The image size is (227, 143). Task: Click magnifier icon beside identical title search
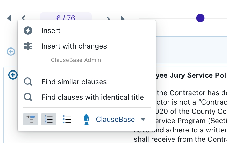28,97
